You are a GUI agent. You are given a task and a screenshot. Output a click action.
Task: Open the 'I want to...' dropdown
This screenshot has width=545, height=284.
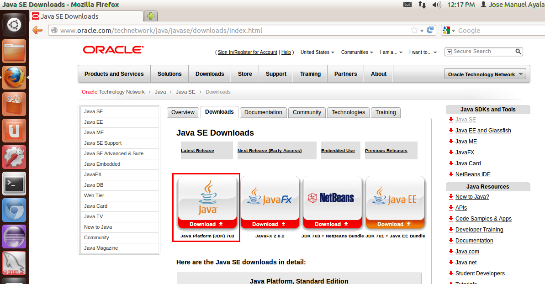coord(423,52)
